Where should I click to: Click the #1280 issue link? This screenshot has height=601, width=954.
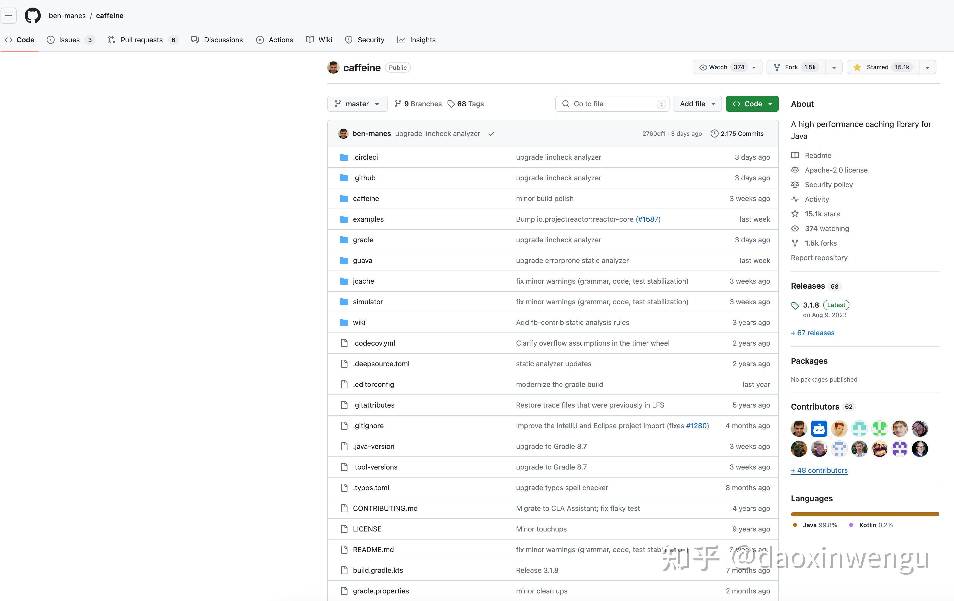pos(696,426)
